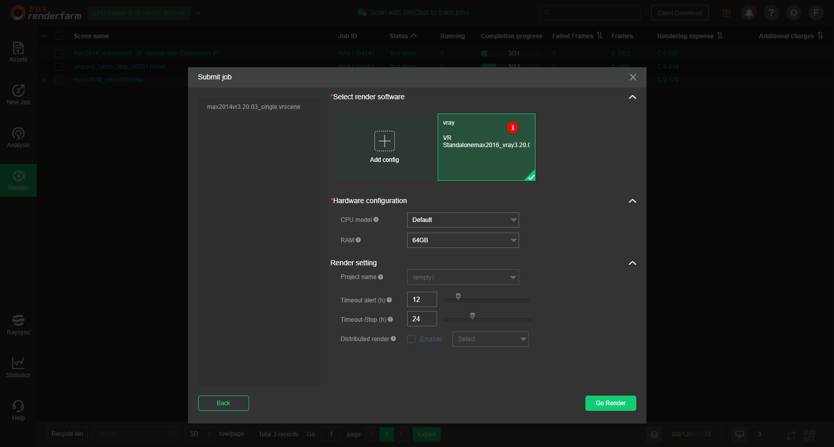Click the header search field

(x=590, y=13)
